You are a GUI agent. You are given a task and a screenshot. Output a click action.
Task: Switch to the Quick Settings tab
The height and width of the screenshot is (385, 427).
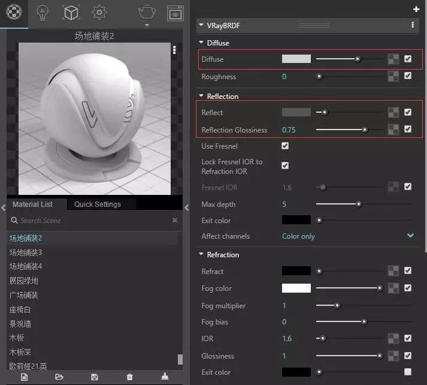pos(98,204)
